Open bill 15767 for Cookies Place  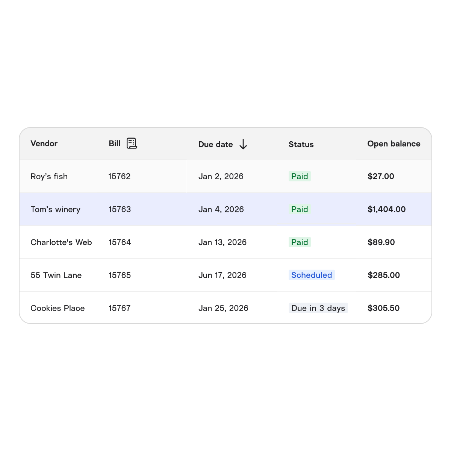[120, 308]
